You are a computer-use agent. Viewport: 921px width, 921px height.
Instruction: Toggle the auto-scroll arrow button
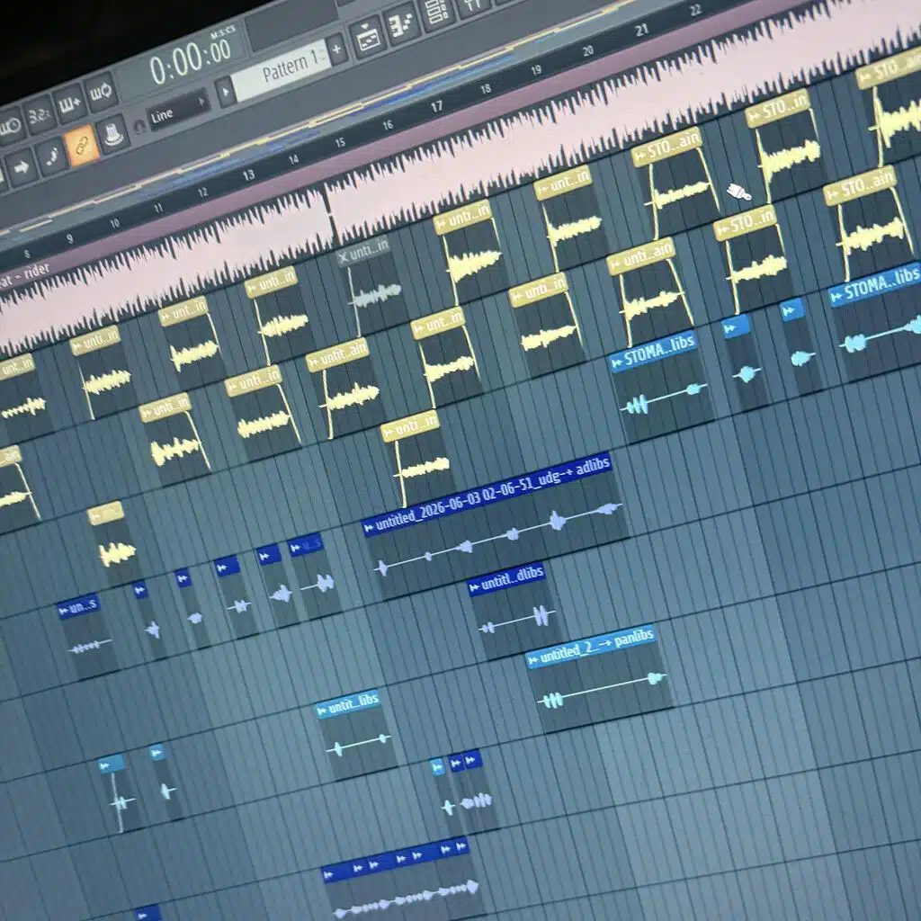(22, 168)
